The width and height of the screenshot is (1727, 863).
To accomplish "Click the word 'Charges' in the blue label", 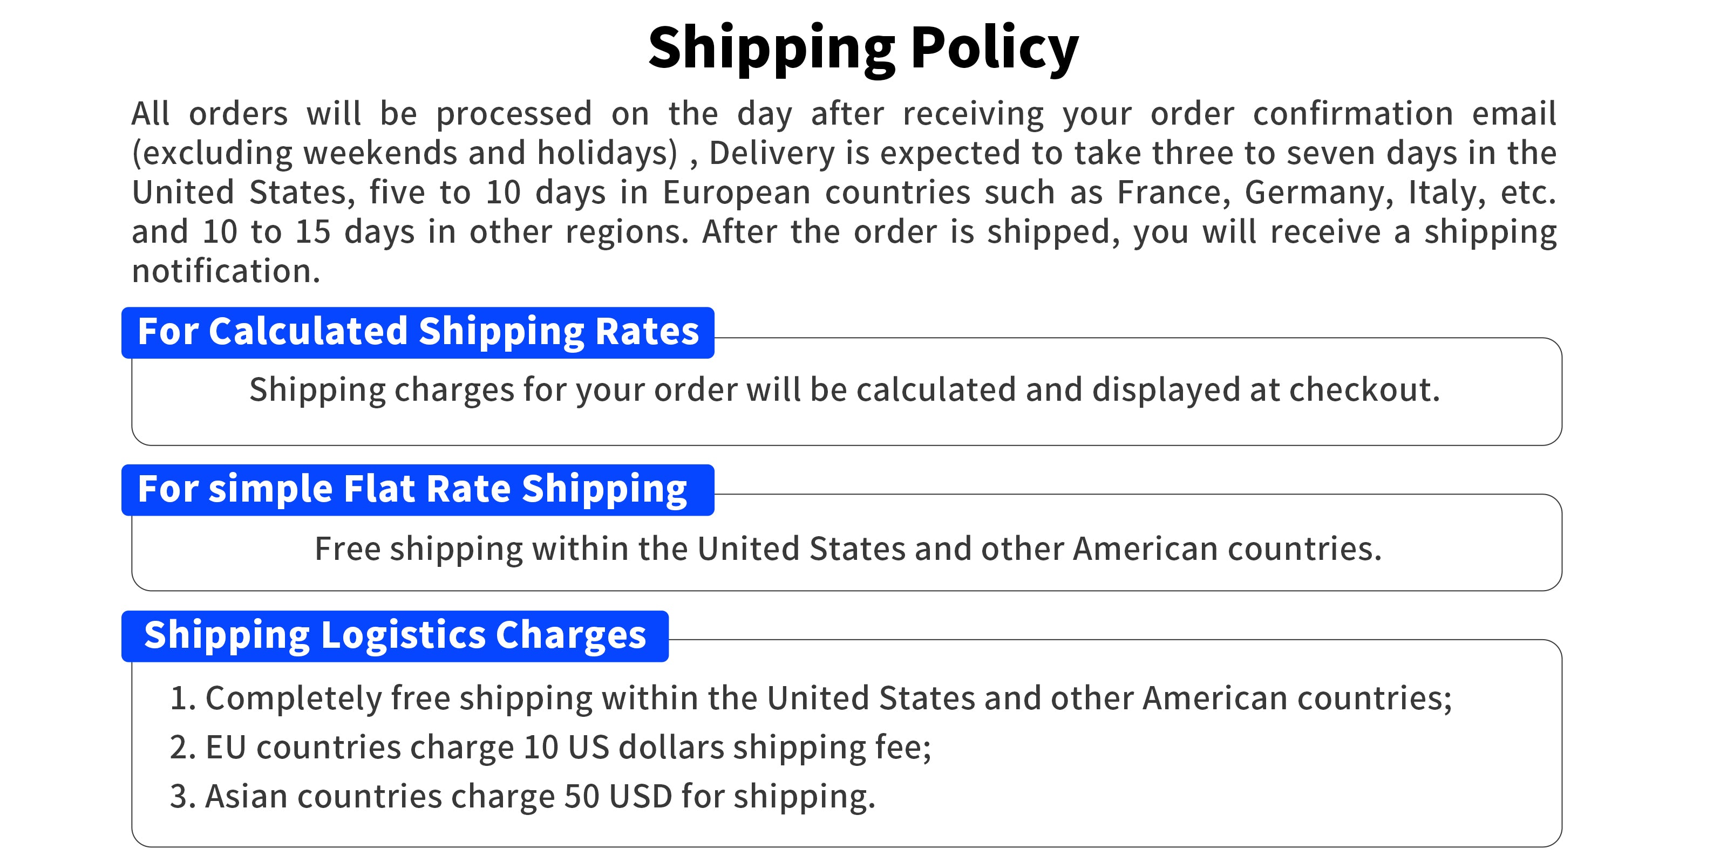I will point(570,636).
